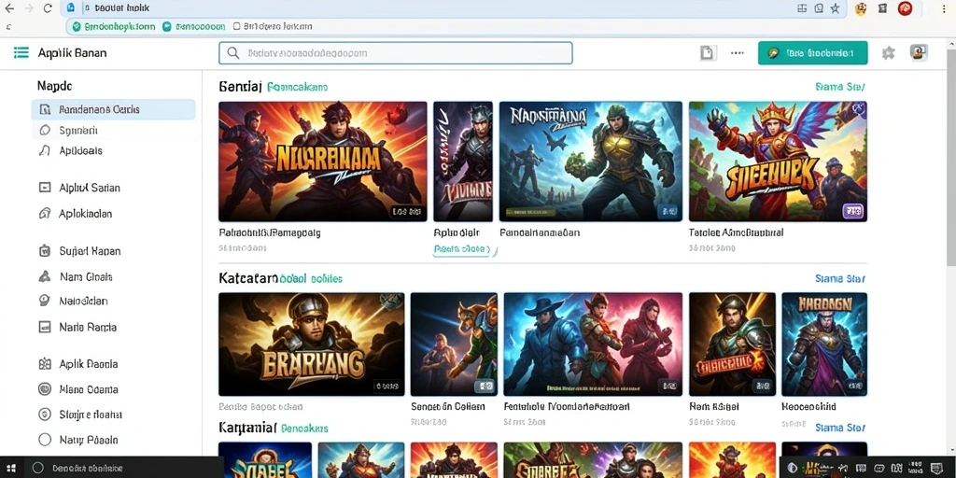Viewport: 956px width, 478px height.
Task: Reload the page with the refresh icon
Action: pos(48,8)
